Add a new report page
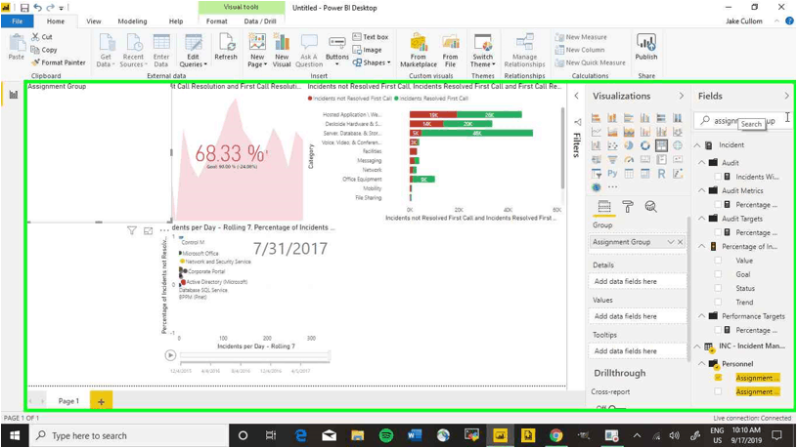The width and height of the screenshot is (798, 448). (102, 401)
